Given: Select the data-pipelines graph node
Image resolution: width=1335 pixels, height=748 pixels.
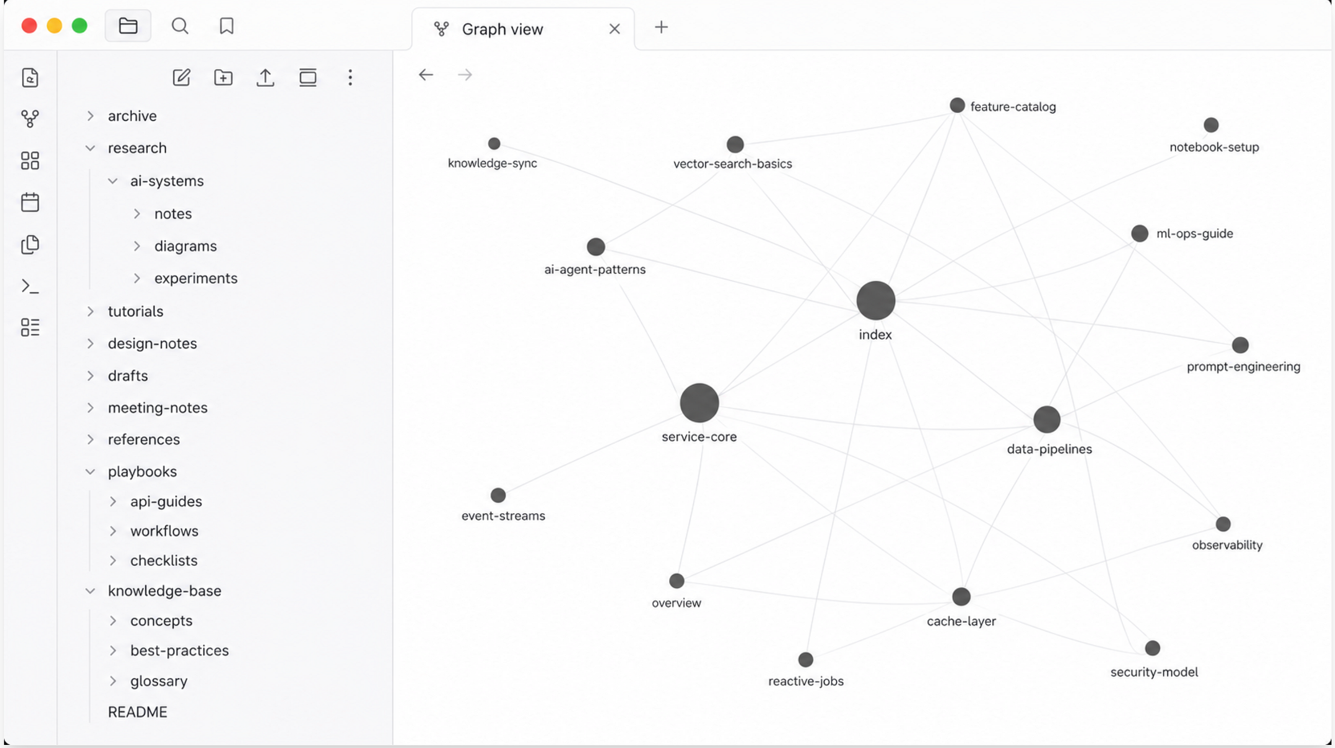Looking at the screenshot, I should (1047, 420).
